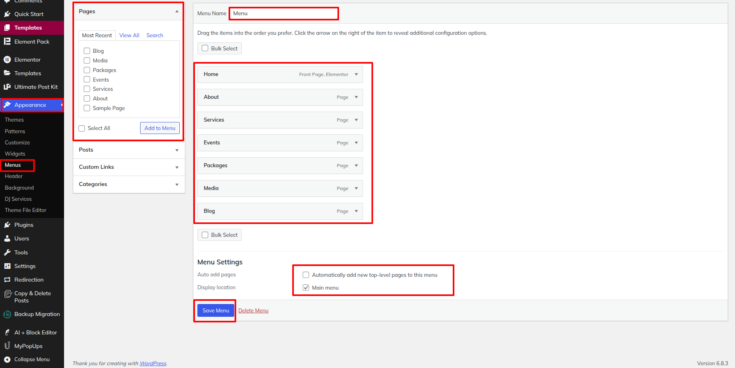Click the Delete Menu link
Viewport: 735px width, 368px height.
[253, 310]
